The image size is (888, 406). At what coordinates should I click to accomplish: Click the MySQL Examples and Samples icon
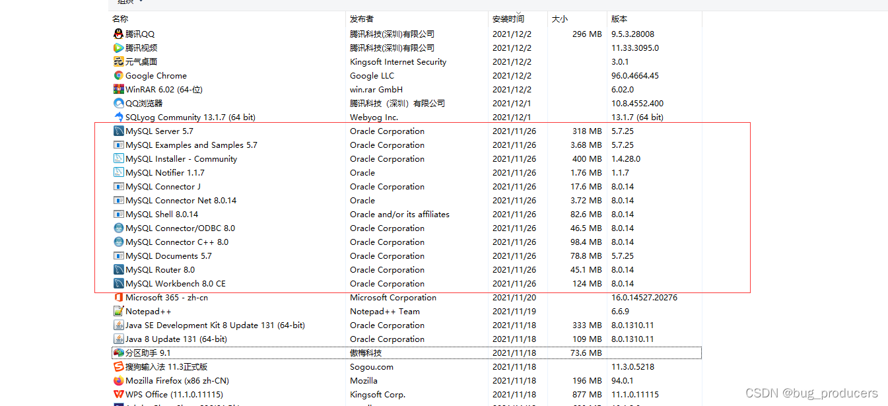[118, 145]
